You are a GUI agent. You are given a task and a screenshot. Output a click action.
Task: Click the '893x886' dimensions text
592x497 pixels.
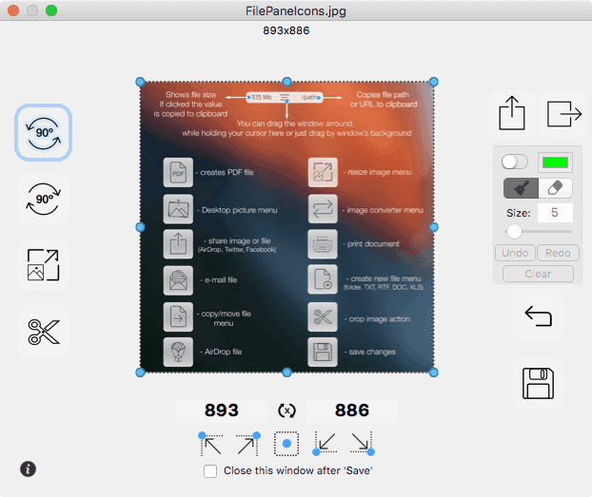coord(286,30)
